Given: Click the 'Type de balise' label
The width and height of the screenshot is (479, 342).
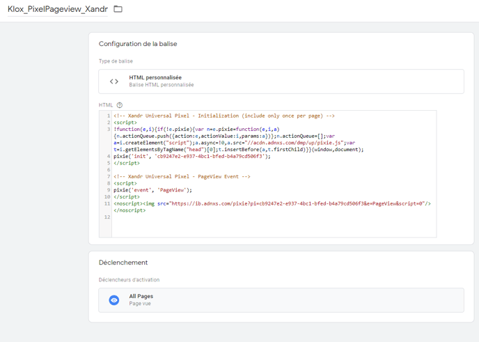Looking at the screenshot, I should click(x=116, y=61).
